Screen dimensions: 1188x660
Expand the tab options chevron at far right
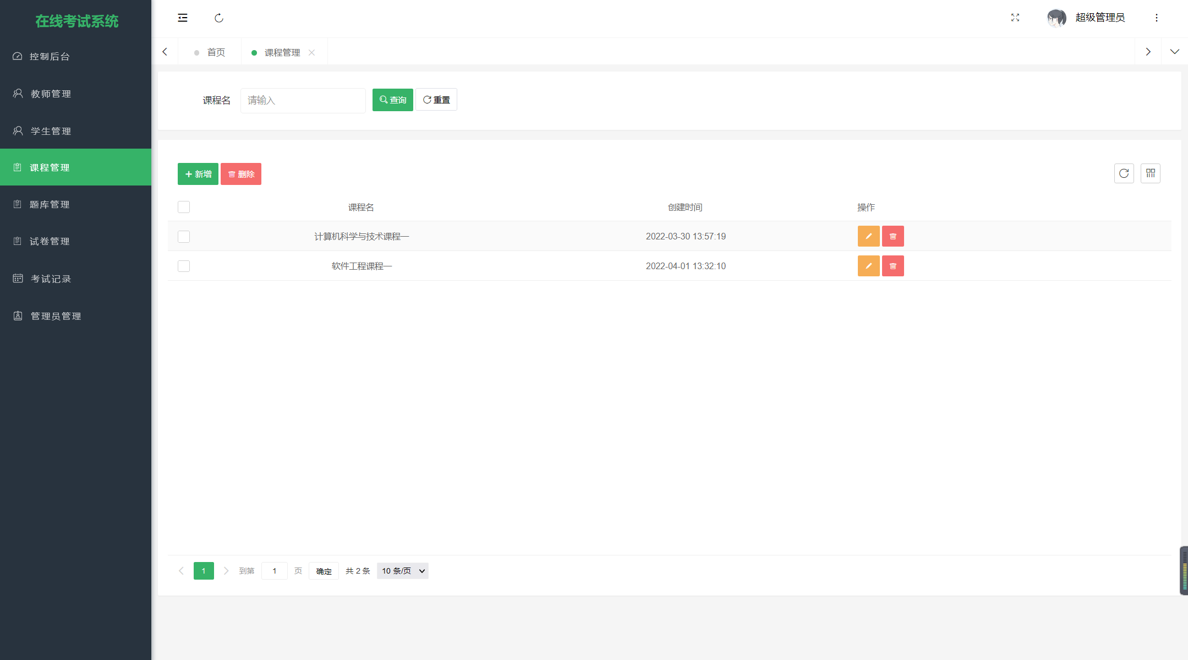click(x=1175, y=51)
